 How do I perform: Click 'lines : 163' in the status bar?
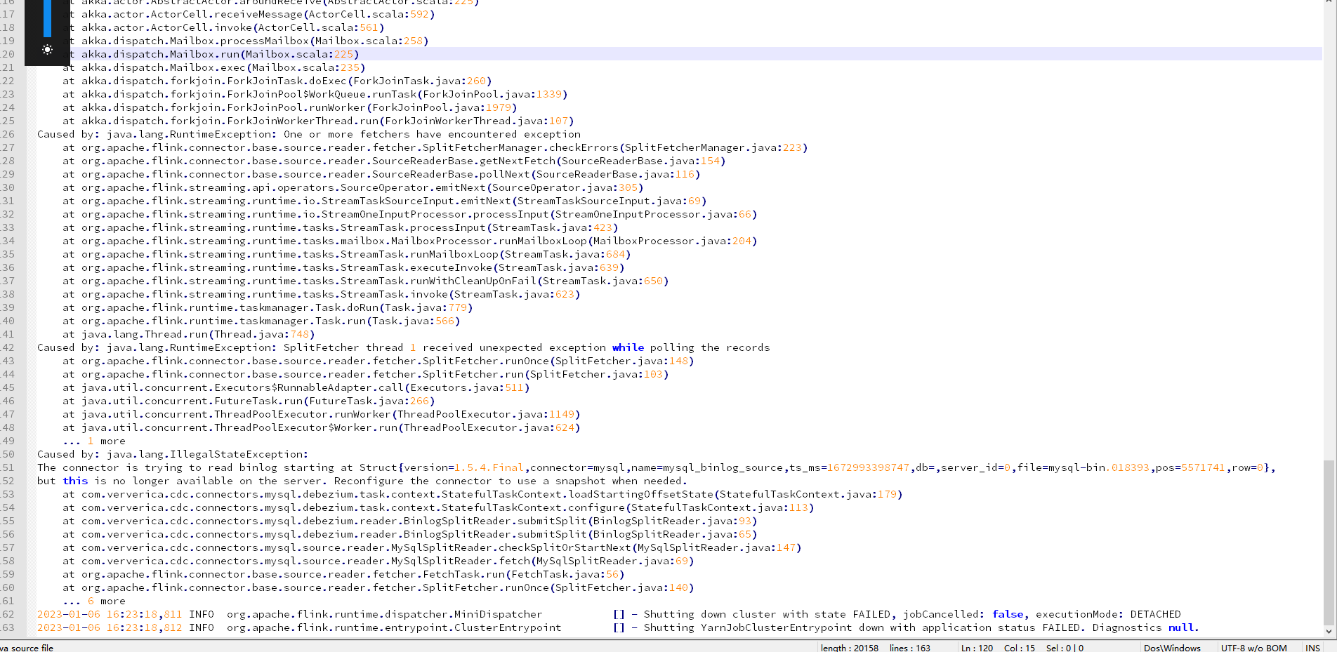pos(909,648)
